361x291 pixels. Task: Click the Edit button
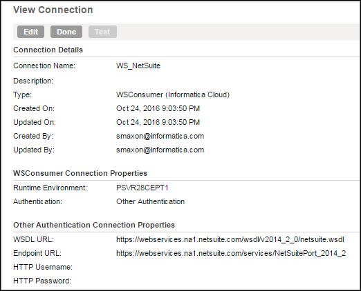pyautogui.click(x=30, y=32)
